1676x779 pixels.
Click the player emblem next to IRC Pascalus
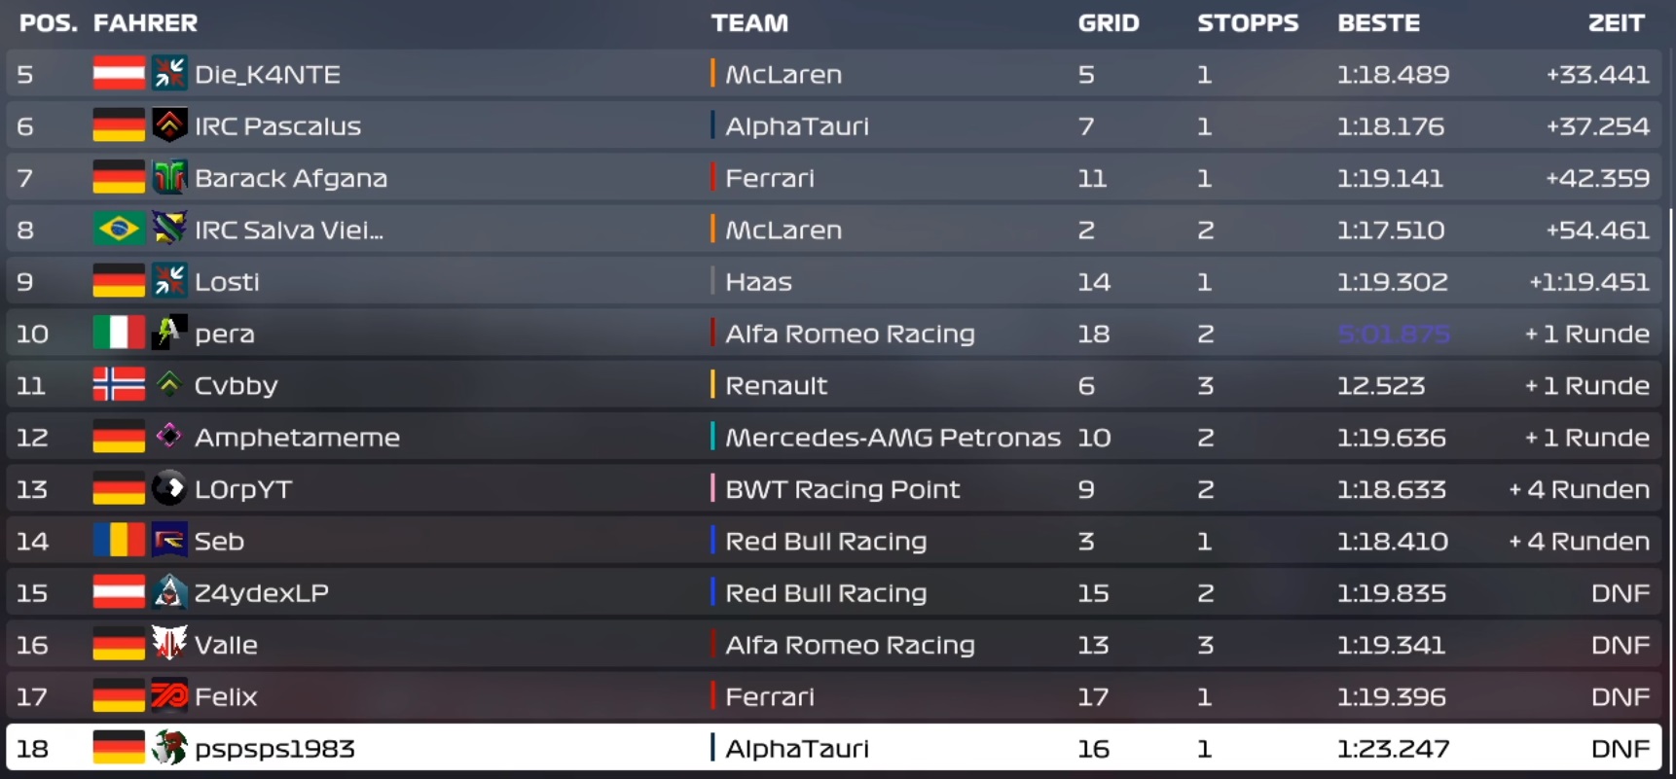[169, 125]
